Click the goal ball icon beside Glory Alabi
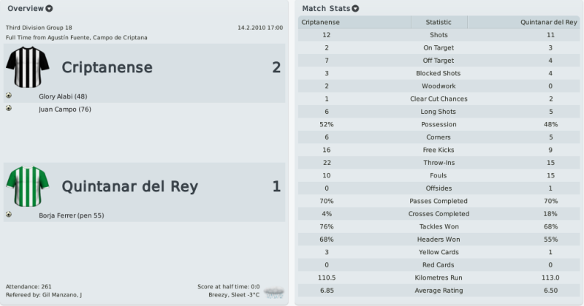The width and height of the screenshot is (584, 306). pyautogui.click(x=9, y=96)
